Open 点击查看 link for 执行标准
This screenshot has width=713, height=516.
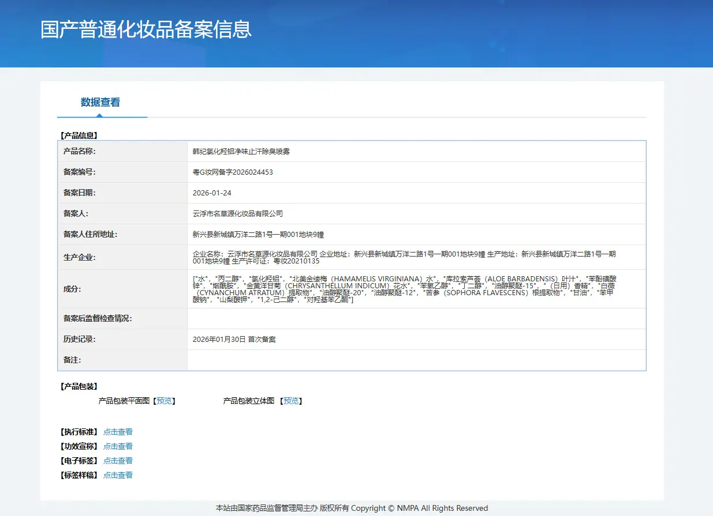coord(118,432)
